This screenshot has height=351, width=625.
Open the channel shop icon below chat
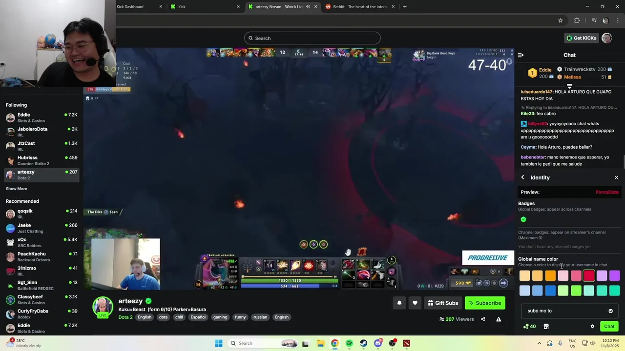pos(546,327)
